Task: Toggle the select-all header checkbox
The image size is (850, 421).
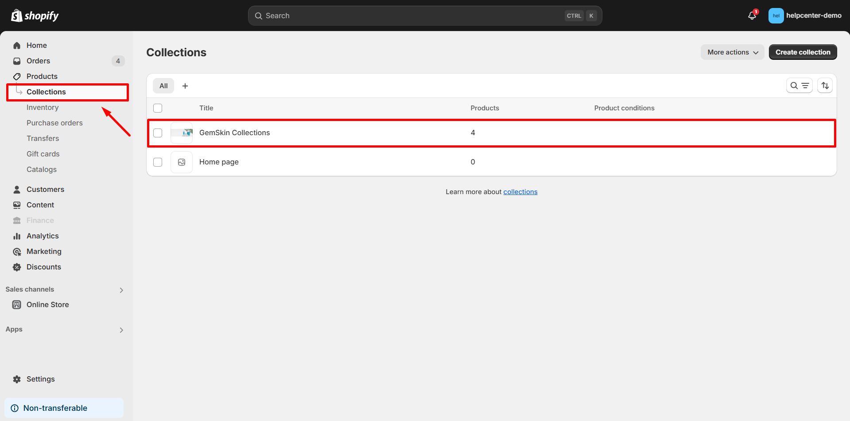Action: (x=158, y=108)
